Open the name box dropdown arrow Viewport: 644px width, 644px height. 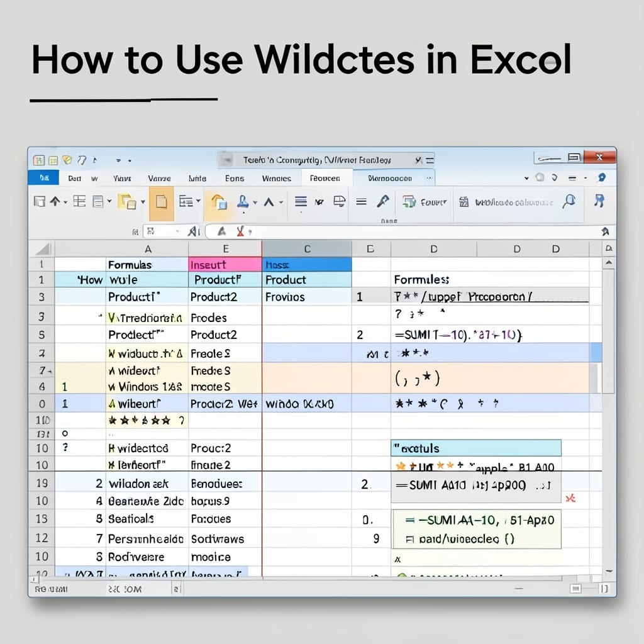(177, 231)
